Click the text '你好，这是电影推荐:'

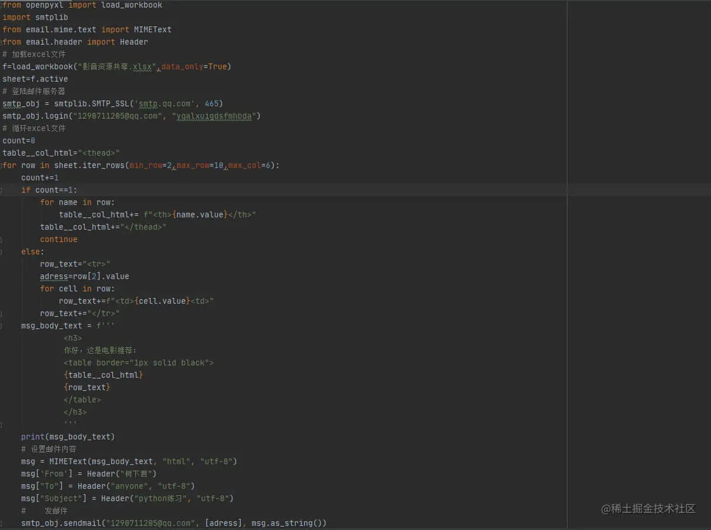coord(100,350)
